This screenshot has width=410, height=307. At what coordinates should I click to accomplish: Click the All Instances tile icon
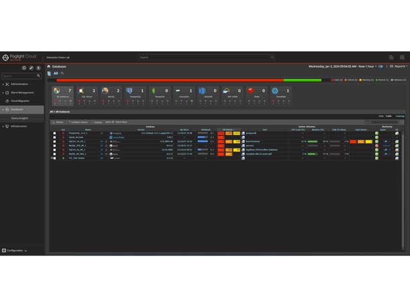[57, 90]
